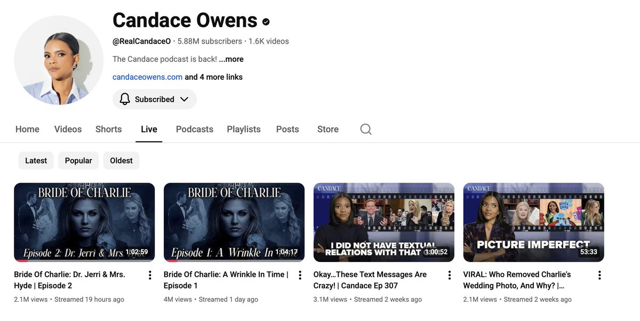Image resolution: width=640 pixels, height=321 pixels.
Task: Click '2.1M views • Streamed 2 weeks ago' text
Action: pos(517,299)
